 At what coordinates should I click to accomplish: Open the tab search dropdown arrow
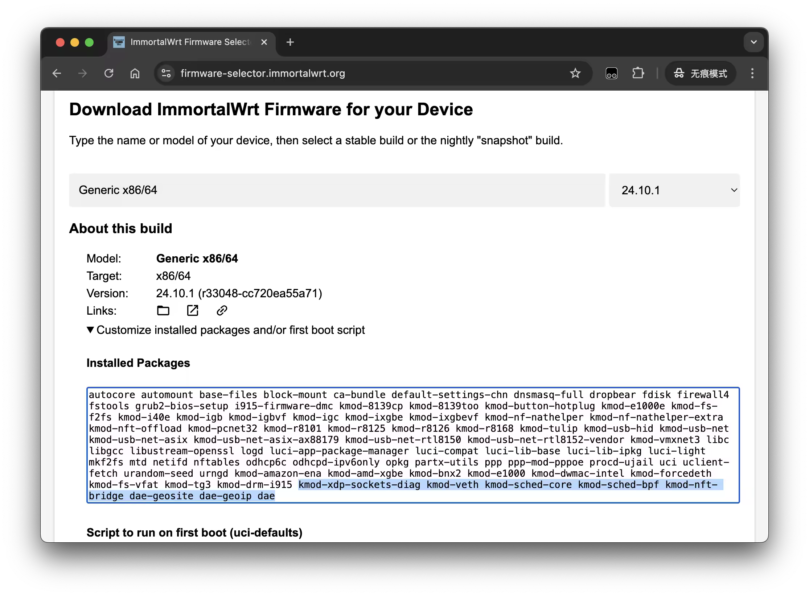[754, 42]
